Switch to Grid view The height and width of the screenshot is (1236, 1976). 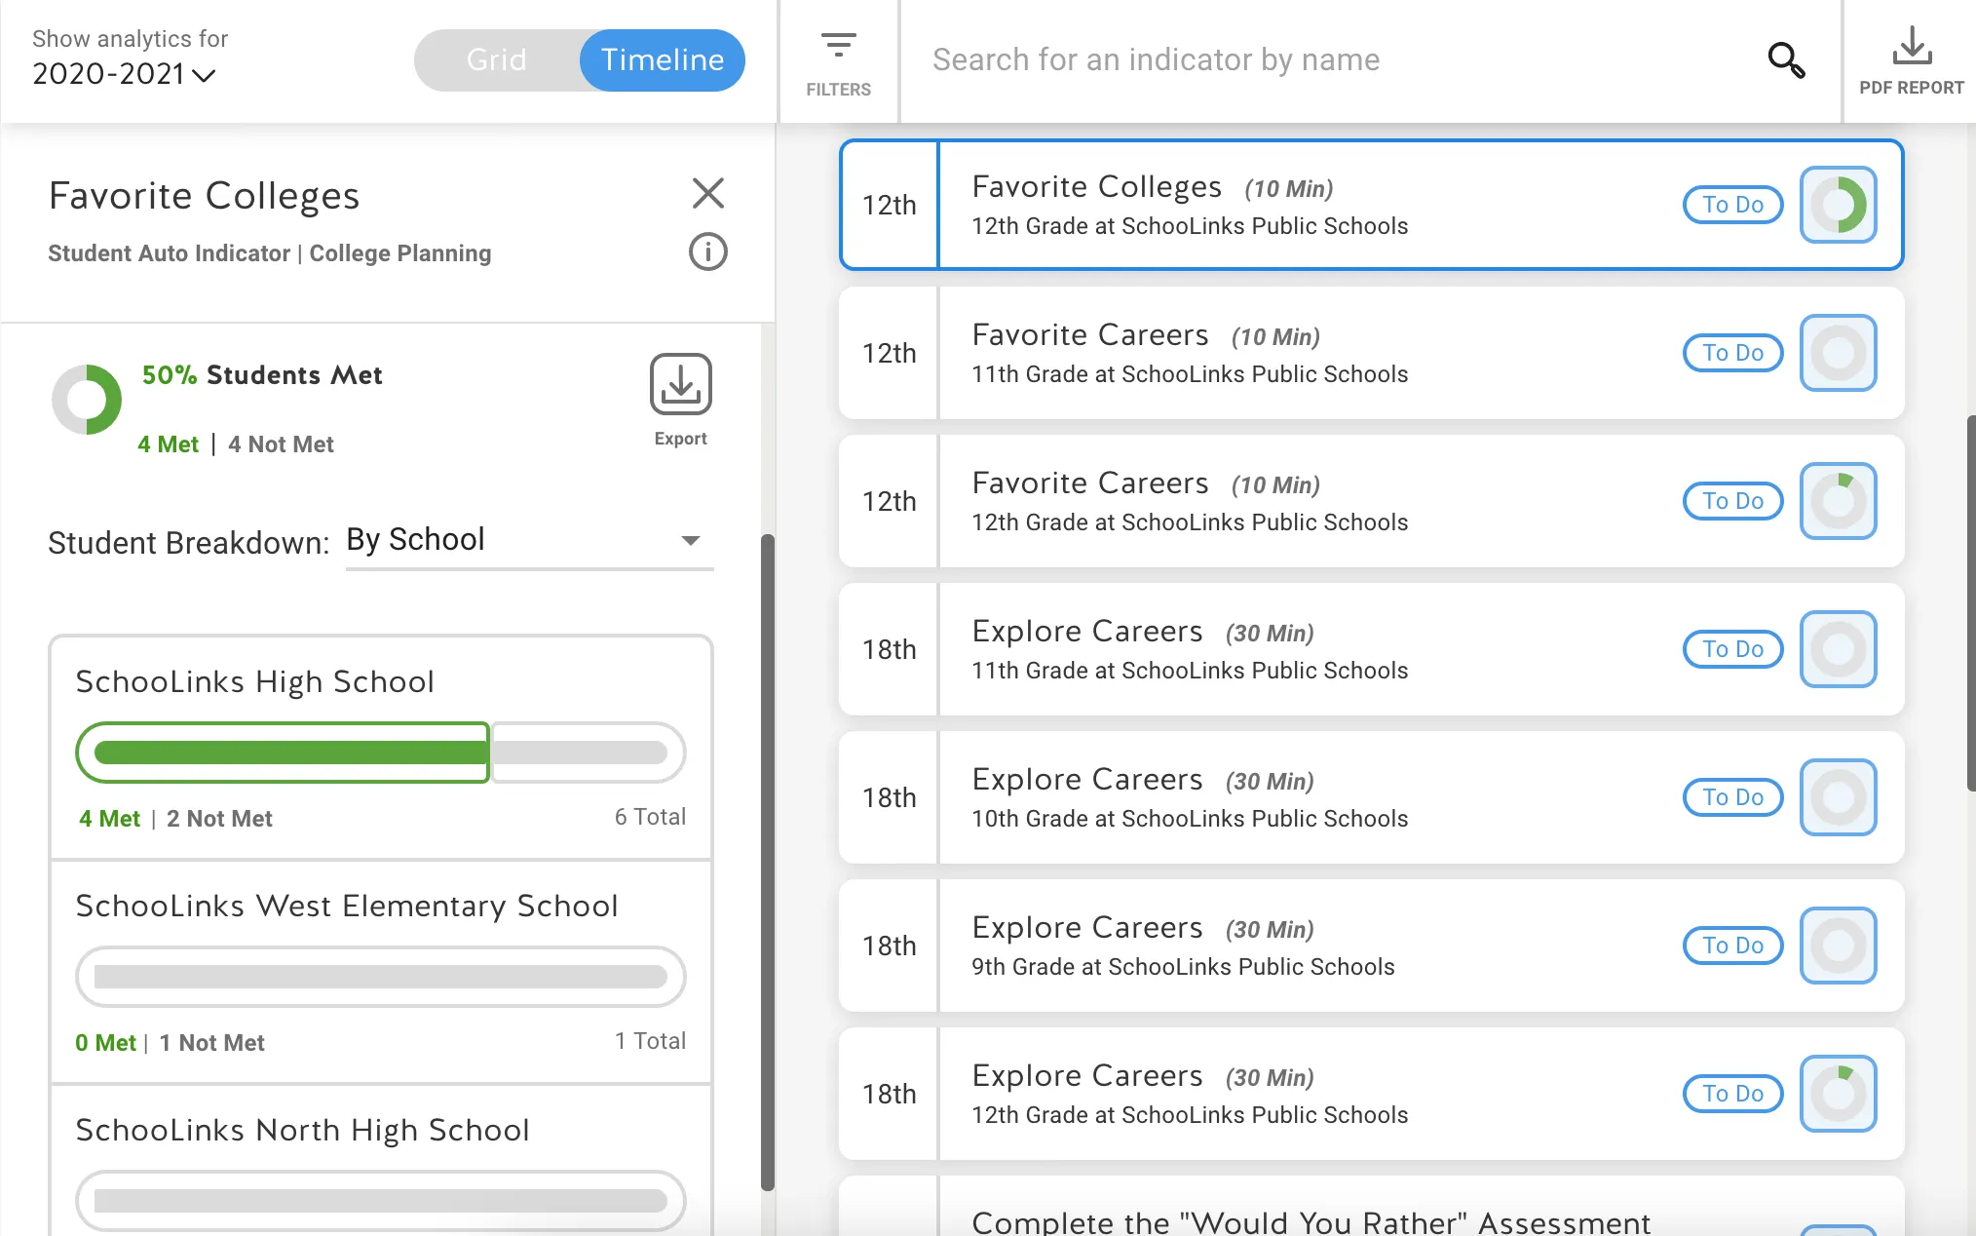(497, 60)
